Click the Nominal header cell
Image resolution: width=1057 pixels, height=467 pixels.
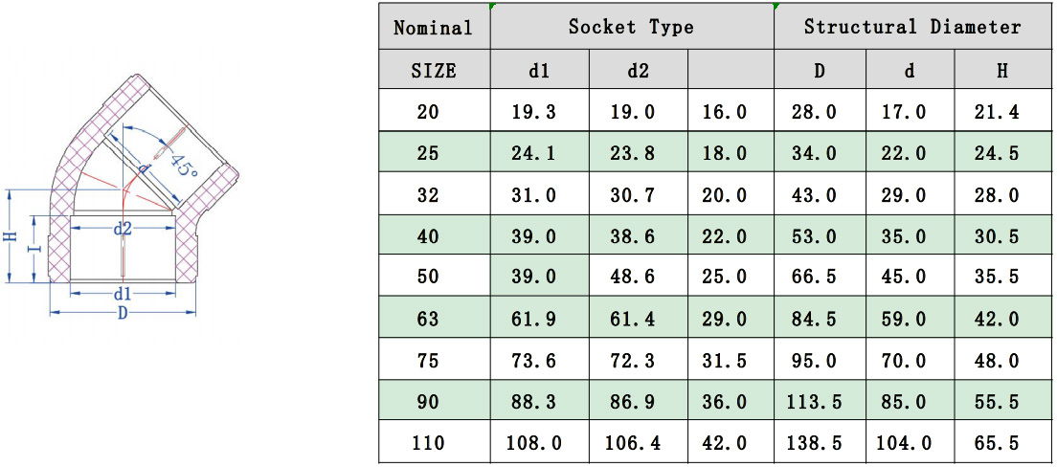click(x=434, y=27)
